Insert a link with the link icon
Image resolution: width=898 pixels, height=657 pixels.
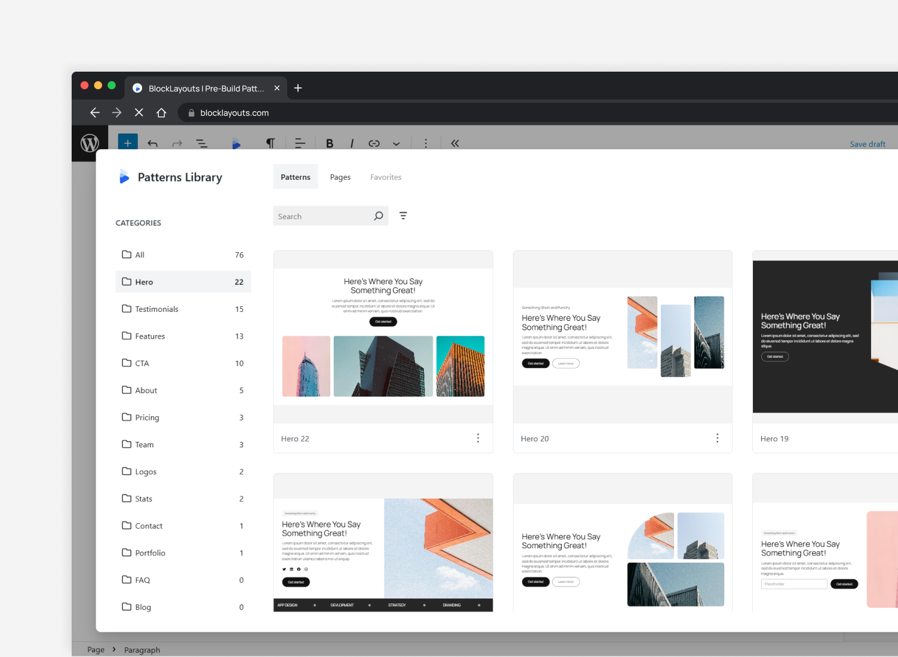click(374, 143)
